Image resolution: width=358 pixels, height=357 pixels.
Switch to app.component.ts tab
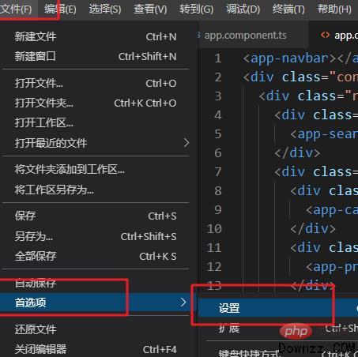tap(245, 36)
